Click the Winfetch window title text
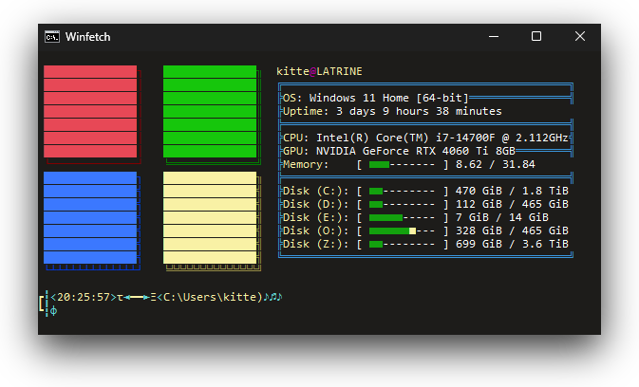 pos(87,37)
